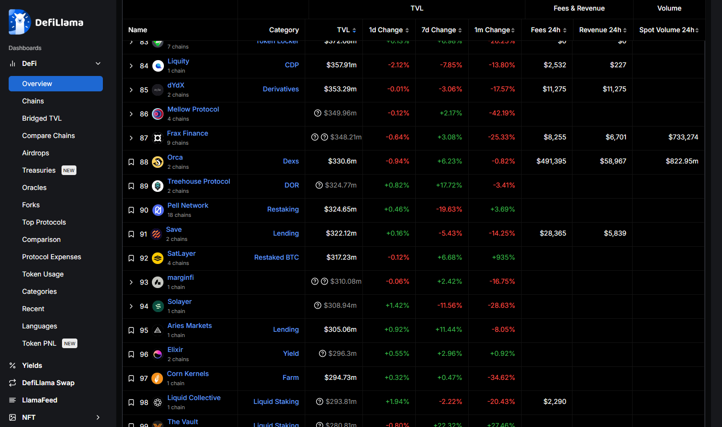This screenshot has height=427, width=722.
Task: Open the Liquity protocol link
Action: click(x=178, y=61)
